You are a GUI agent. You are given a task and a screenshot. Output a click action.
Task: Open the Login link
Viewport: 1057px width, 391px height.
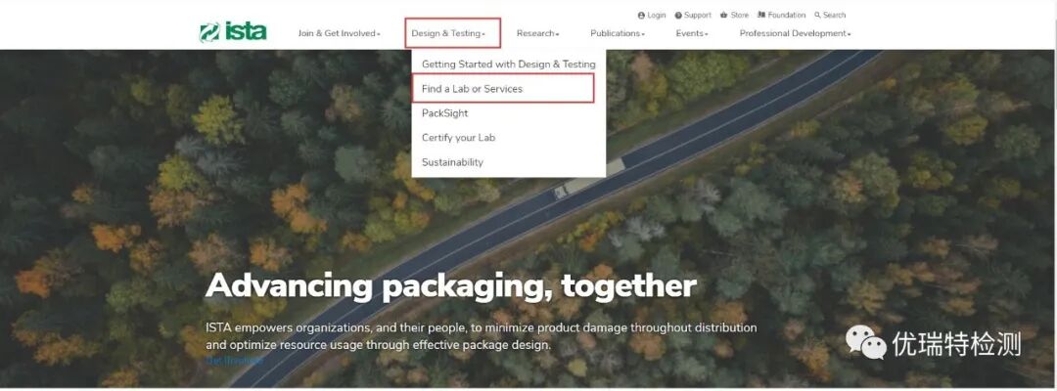point(651,15)
